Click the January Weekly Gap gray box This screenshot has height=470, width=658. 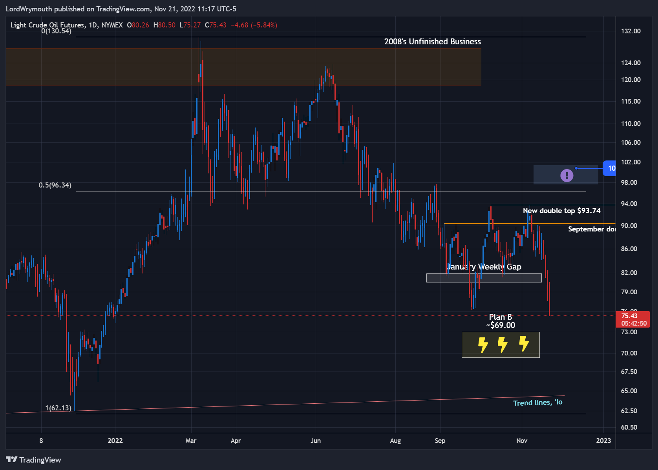click(484, 278)
